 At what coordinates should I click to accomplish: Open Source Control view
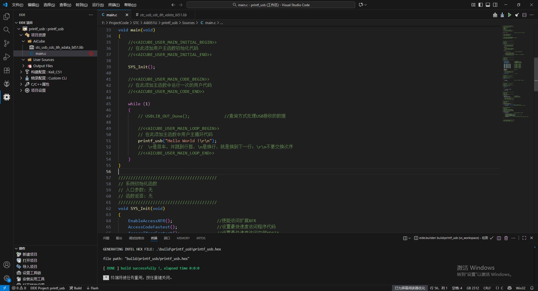6,43
